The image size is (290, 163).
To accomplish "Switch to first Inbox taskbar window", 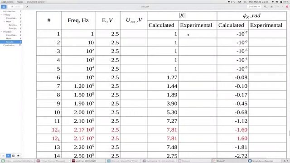I will pyautogui.click(x=17, y=161).
